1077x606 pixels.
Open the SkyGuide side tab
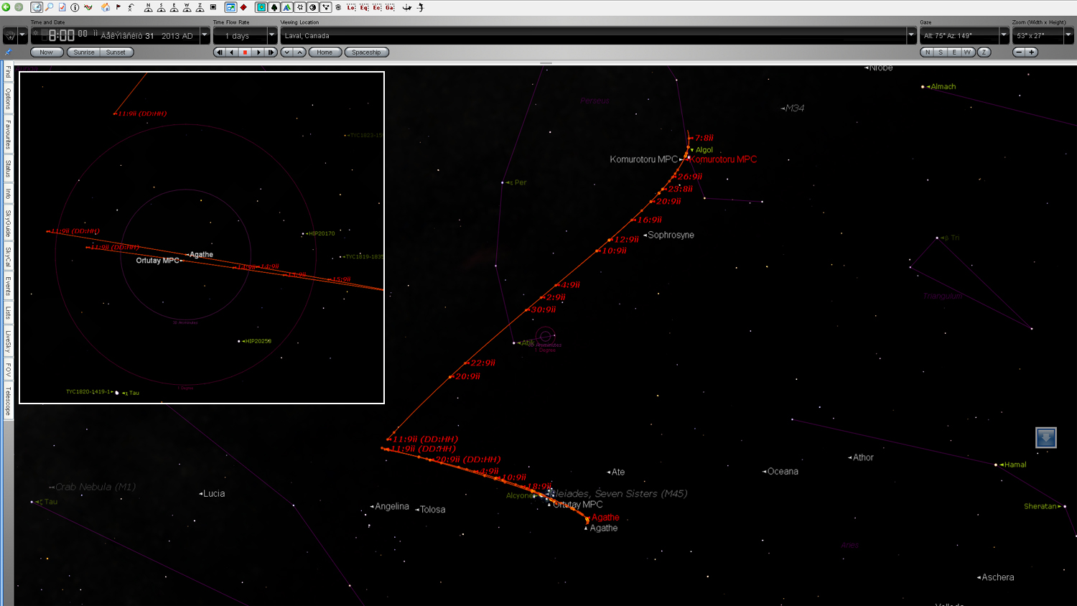(8, 223)
